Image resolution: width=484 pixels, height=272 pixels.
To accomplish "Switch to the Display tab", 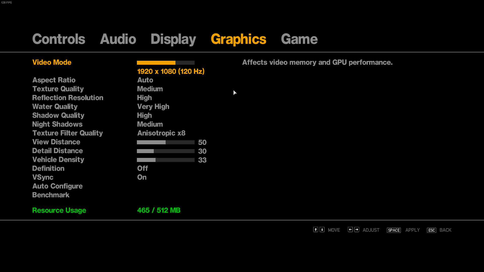I will [x=173, y=39].
